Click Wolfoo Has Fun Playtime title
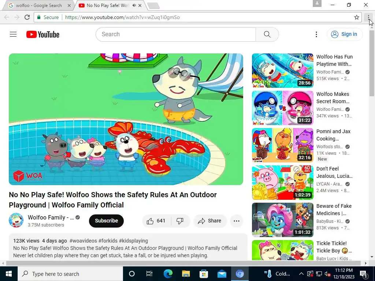375x281 pixels. [x=334, y=60]
